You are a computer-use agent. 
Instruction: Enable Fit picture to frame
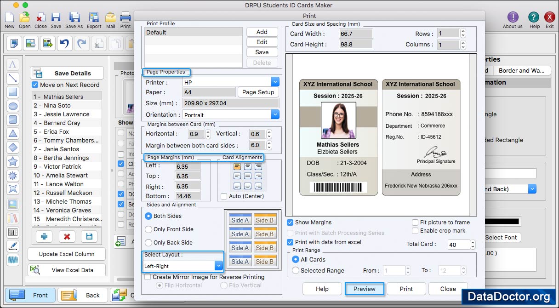click(416, 222)
